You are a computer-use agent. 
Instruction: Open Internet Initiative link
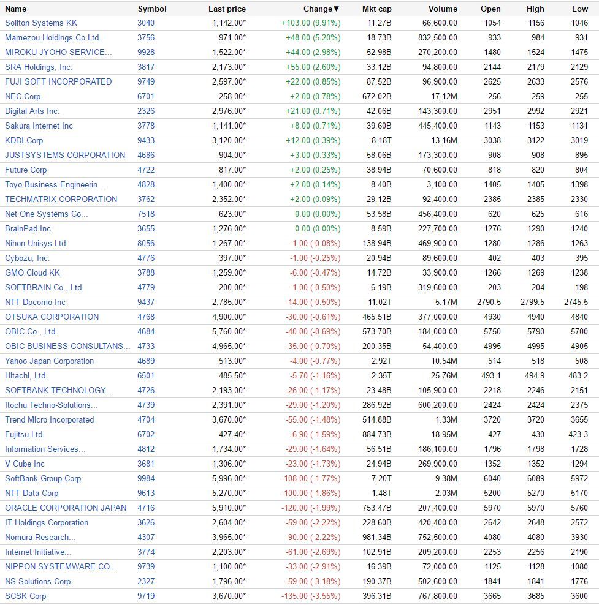(38, 552)
